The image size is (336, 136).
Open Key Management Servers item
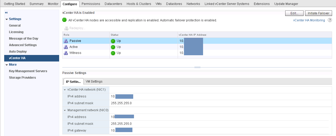point(28,71)
